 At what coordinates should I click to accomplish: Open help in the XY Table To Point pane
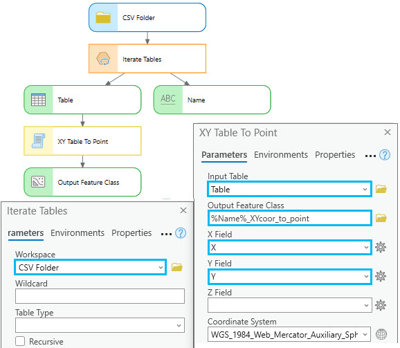pyautogui.click(x=385, y=155)
